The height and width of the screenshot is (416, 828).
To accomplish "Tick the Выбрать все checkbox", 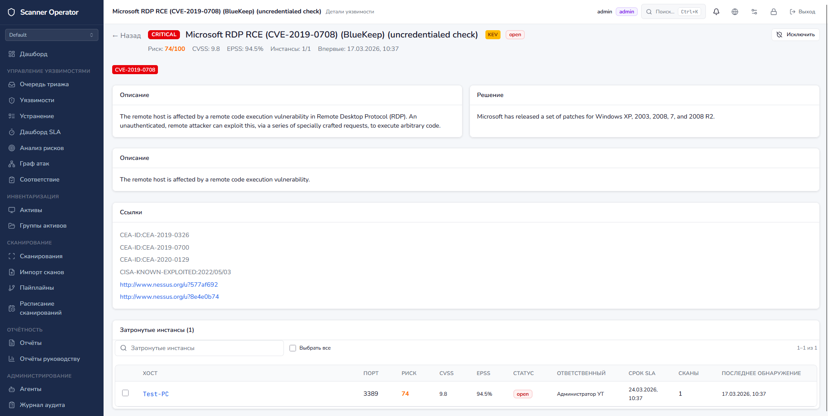I will (x=293, y=348).
